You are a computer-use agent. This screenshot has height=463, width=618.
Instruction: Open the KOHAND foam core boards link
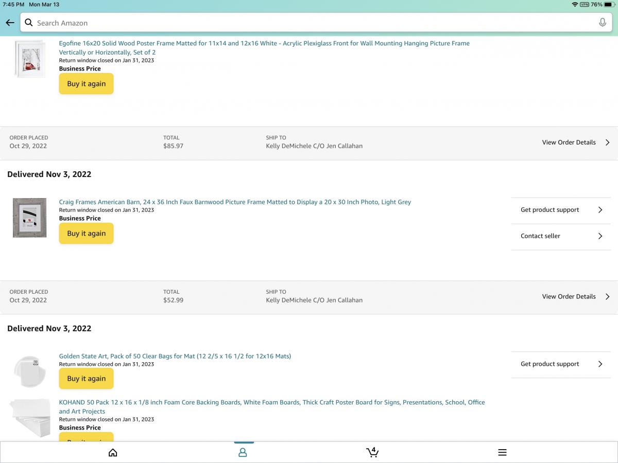[x=272, y=407]
